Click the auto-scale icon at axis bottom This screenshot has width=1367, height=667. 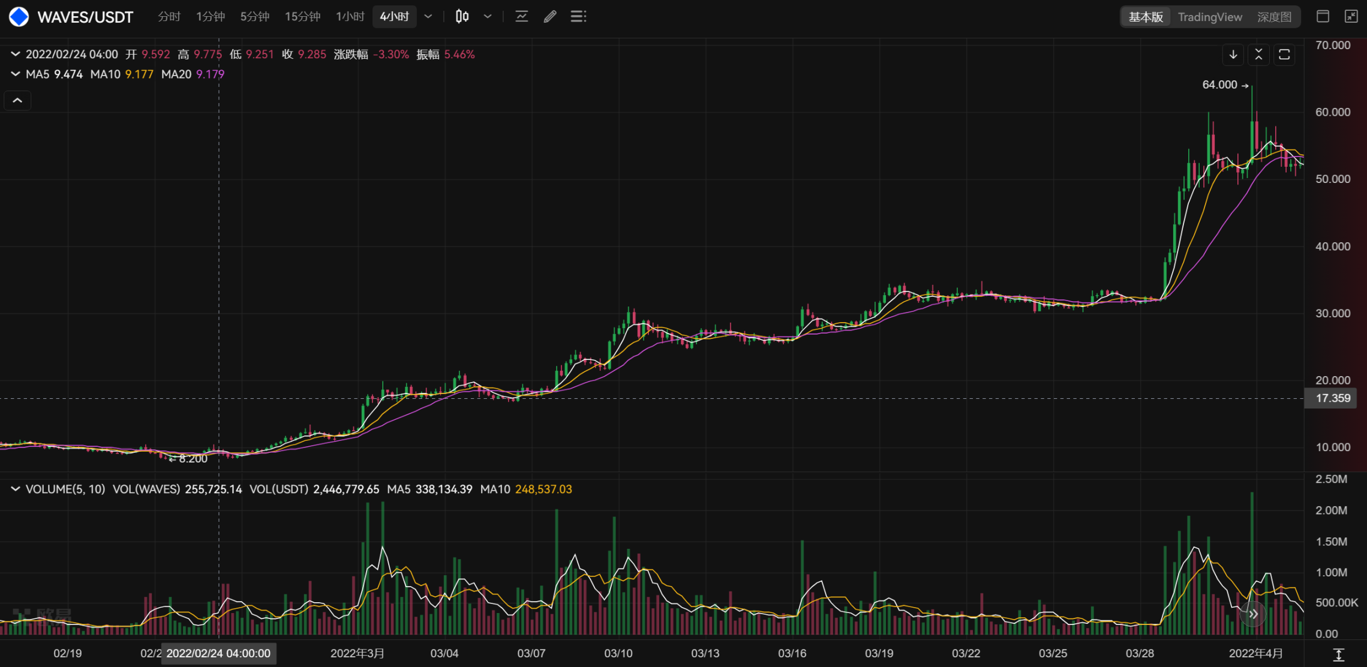(x=1339, y=654)
